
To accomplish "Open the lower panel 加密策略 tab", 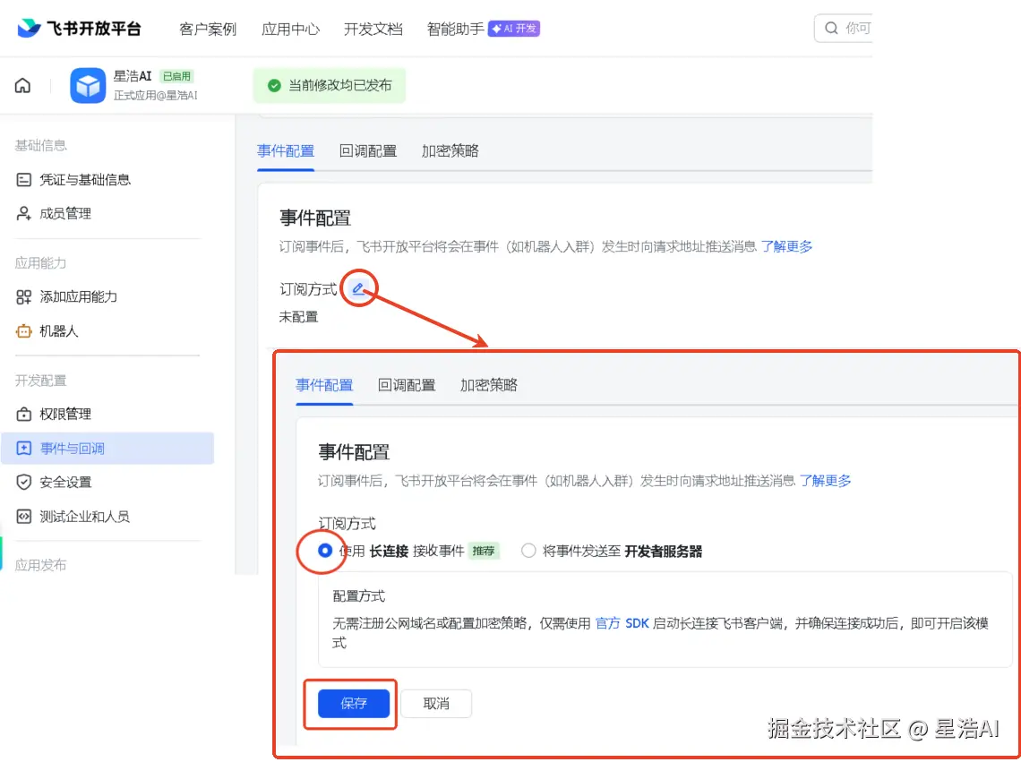I will 488,385.
